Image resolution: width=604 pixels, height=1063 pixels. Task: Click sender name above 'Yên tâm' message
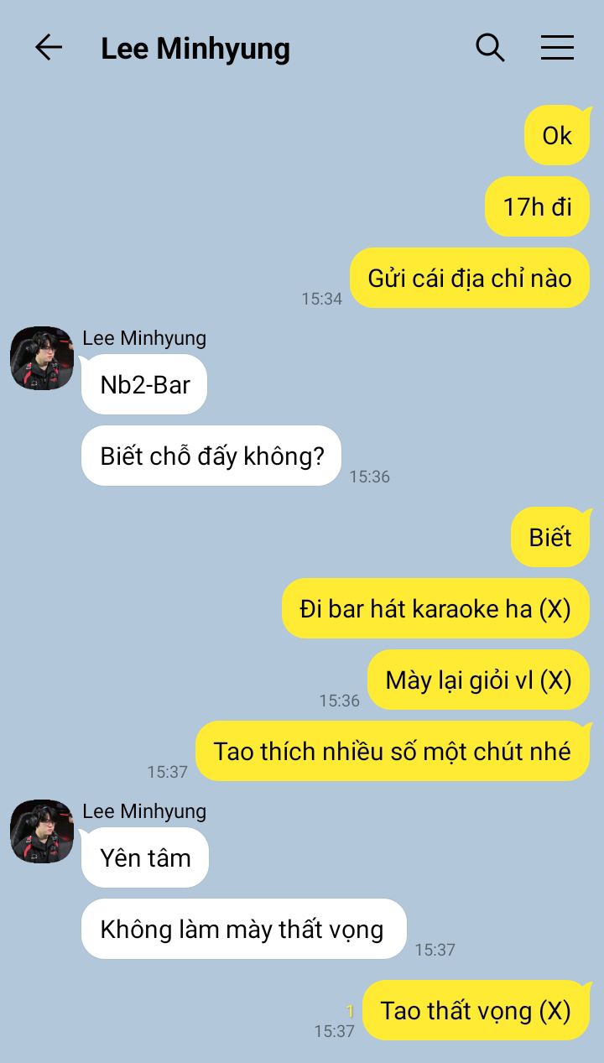[144, 811]
